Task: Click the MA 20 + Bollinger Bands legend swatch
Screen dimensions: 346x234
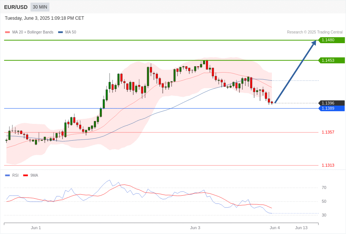Action: (7, 32)
